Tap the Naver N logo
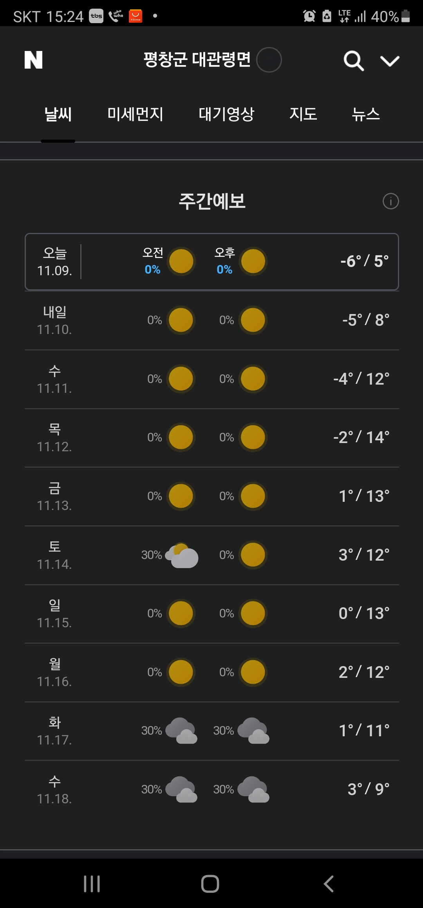This screenshot has width=423, height=908. pos(33,60)
